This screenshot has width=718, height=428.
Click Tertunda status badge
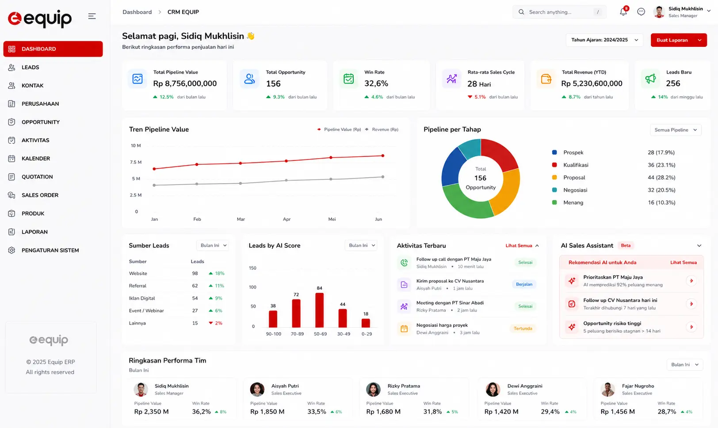523,329
